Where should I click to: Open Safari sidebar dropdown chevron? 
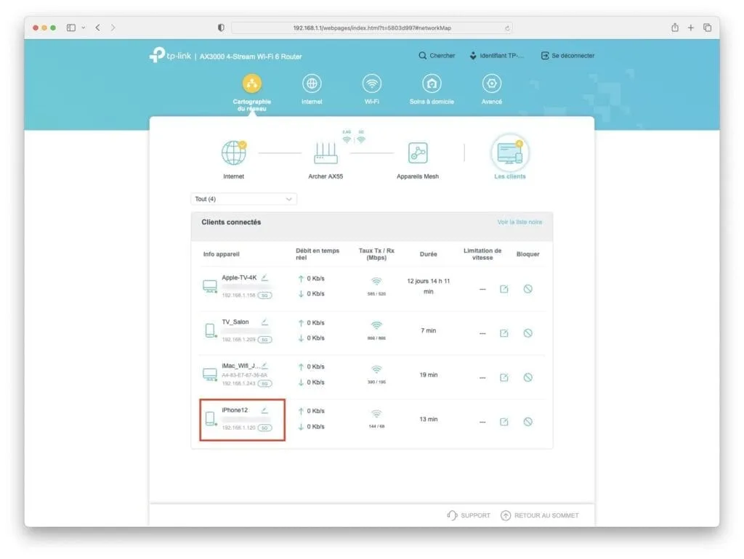click(83, 28)
